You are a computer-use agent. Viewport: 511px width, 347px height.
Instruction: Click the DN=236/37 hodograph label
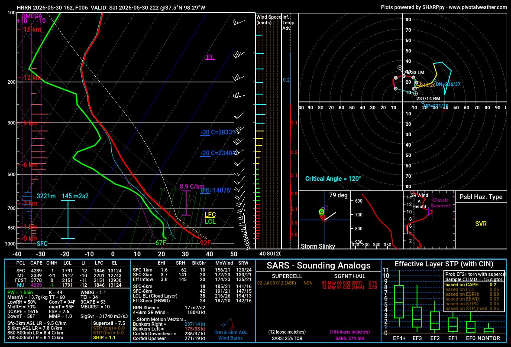tap(448, 84)
